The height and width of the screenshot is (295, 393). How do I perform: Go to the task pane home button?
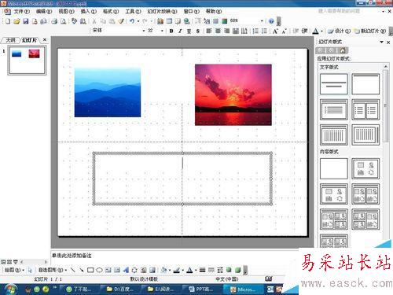pyautogui.click(x=343, y=50)
